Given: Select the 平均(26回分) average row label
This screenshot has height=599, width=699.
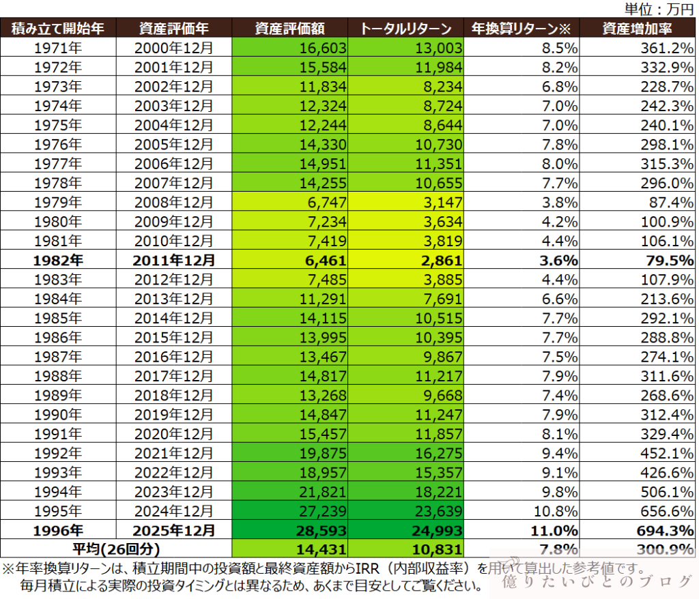Looking at the screenshot, I should pos(116,549).
